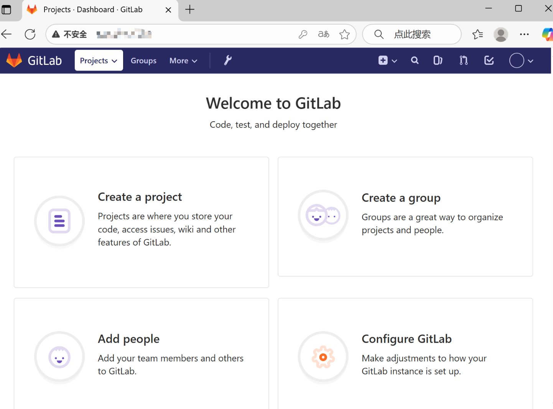Image resolution: width=553 pixels, height=409 pixels.
Task: Open the user avatar menu in navbar
Action: point(521,60)
